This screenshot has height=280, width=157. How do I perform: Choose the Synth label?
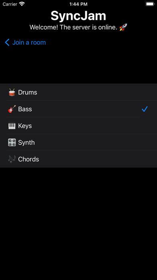(26, 142)
